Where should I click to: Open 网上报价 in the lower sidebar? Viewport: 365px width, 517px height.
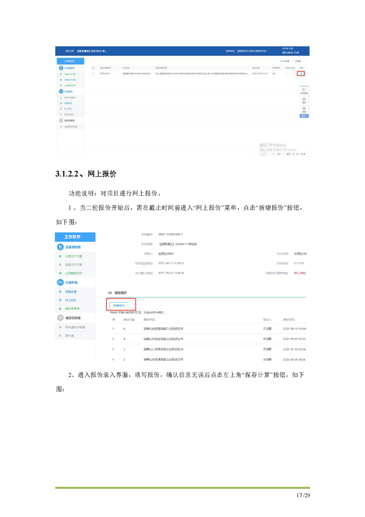click(70, 300)
